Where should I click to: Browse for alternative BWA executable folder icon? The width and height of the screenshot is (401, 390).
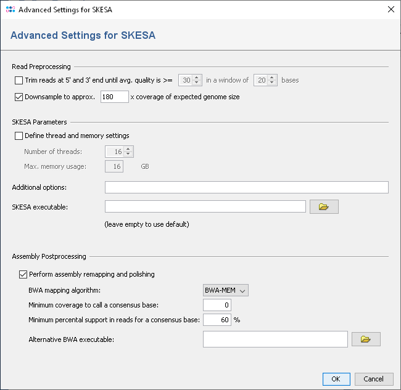pyautogui.click(x=365, y=339)
